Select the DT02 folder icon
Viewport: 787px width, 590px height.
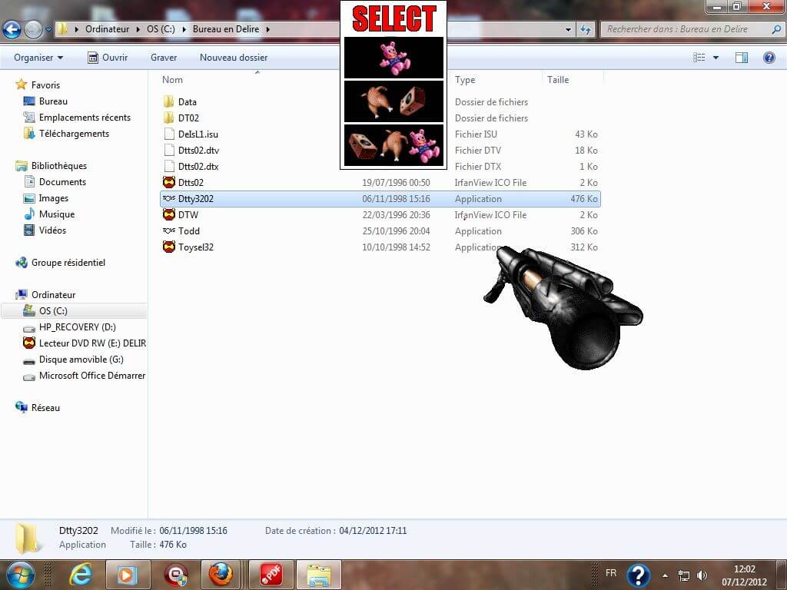(x=168, y=118)
